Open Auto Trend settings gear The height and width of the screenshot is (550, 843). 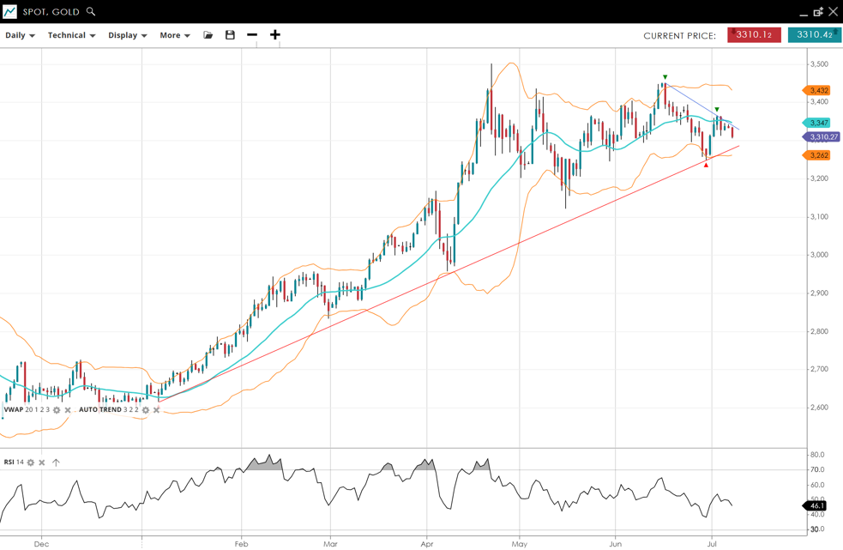coord(146,410)
